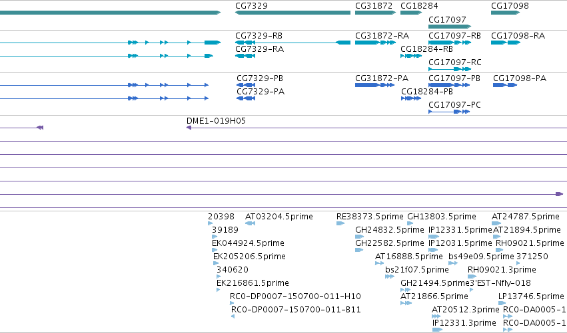The width and height of the screenshot is (567, 333).
Task: Select protein CG7329-PA
Action: click(246, 98)
